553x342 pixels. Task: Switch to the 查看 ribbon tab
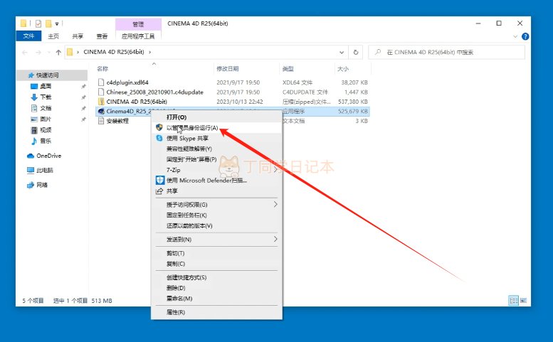point(102,36)
